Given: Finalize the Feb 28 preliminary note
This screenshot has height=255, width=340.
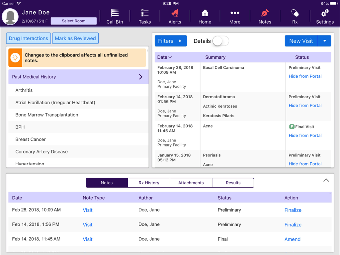Looking at the screenshot, I should [x=293, y=210].
